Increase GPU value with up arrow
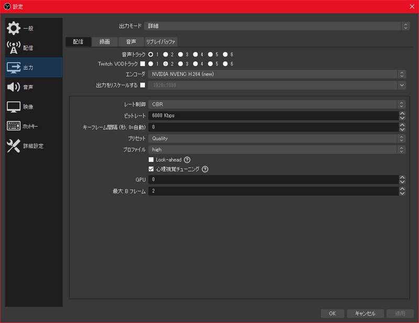The height and width of the screenshot is (323, 419). [402, 177]
